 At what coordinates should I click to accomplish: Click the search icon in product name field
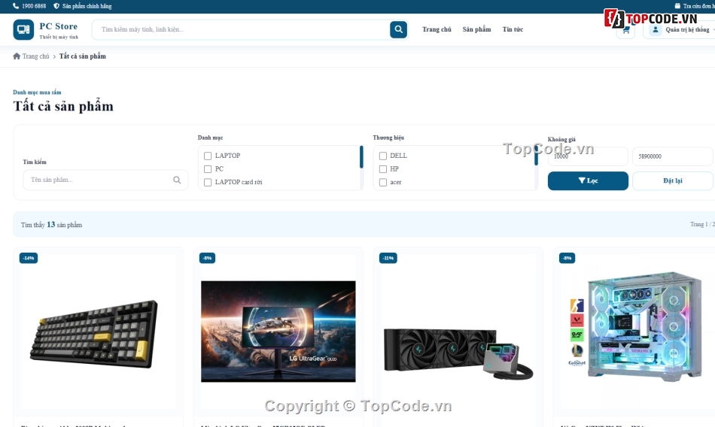tap(177, 180)
